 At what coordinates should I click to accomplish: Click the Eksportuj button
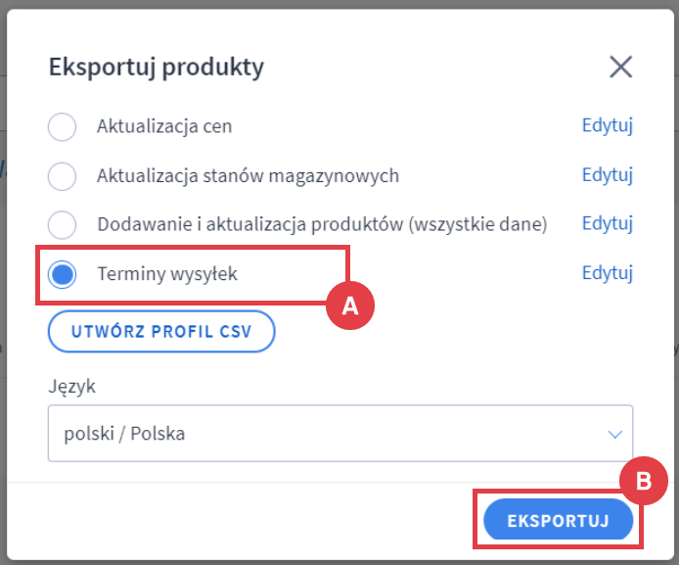pyautogui.click(x=558, y=521)
